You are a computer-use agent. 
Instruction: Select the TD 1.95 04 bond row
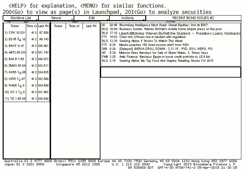(27, 99)
